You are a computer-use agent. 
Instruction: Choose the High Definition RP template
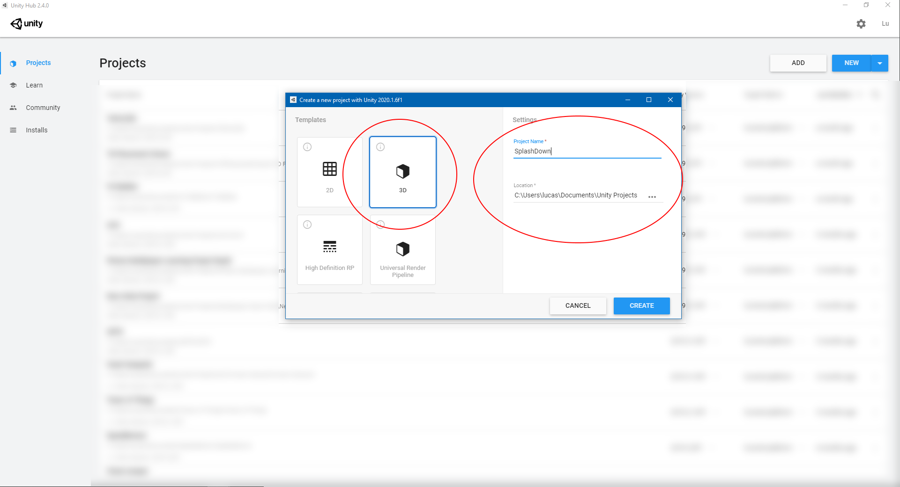pyautogui.click(x=330, y=250)
